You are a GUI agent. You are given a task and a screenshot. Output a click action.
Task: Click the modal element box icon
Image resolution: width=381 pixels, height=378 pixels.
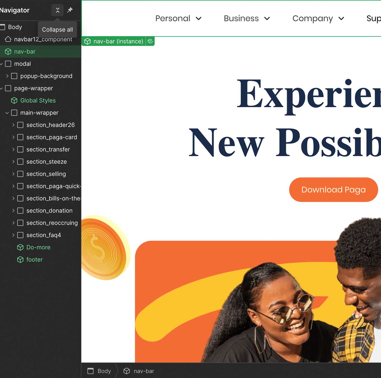(x=8, y=64)
